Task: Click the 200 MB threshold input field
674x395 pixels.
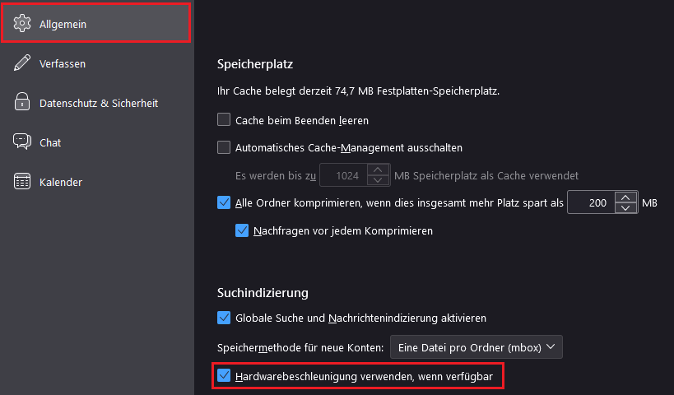Action: click(592, 202)
